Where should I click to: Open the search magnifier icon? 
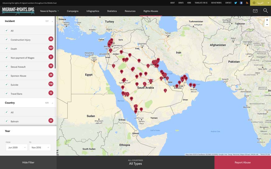click(265, 11)
